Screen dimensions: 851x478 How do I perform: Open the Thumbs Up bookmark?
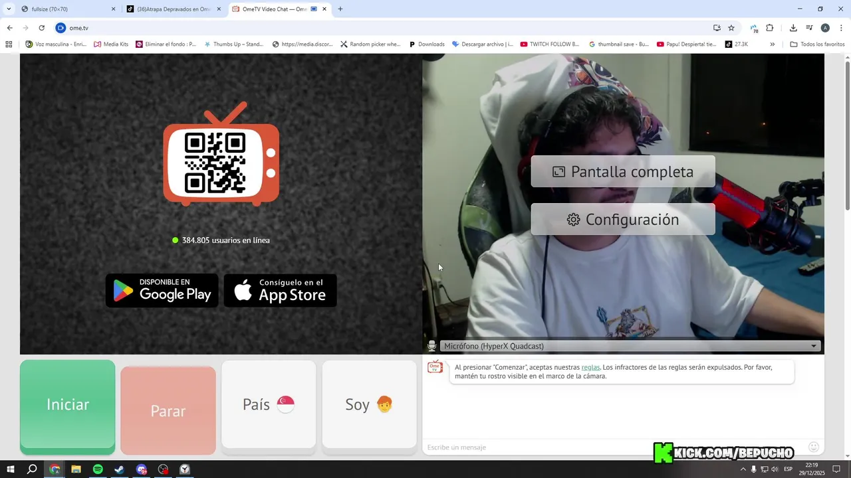234,44
